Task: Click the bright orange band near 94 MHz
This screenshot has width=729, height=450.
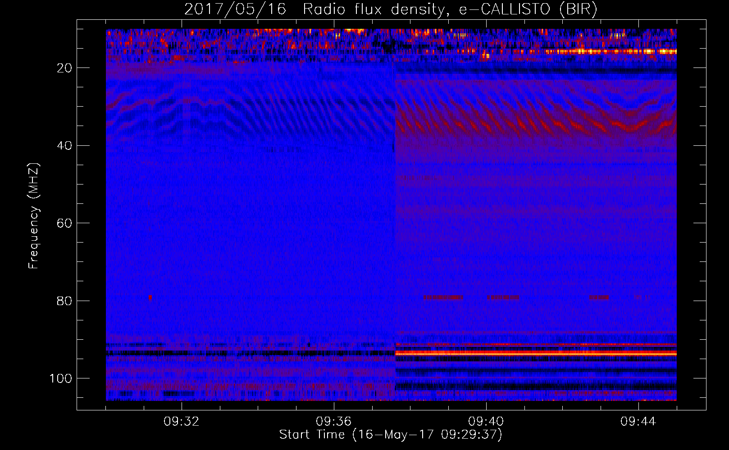Action: pos(536,354)
